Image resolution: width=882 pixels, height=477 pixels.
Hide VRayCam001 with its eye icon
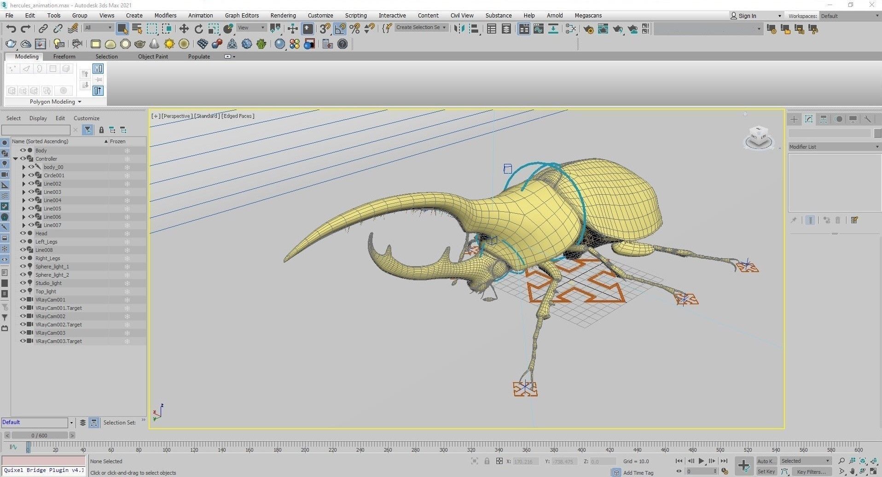pos(23,300)
